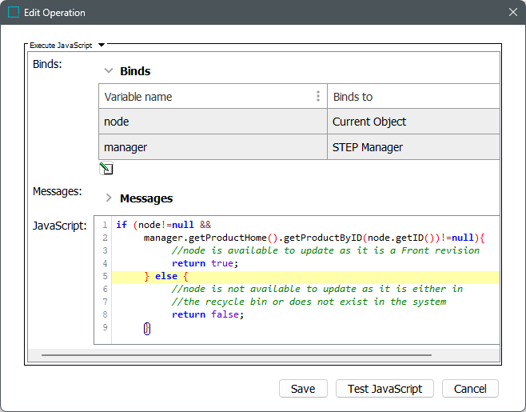Collapse the Binds section

[x=109, y=71]
